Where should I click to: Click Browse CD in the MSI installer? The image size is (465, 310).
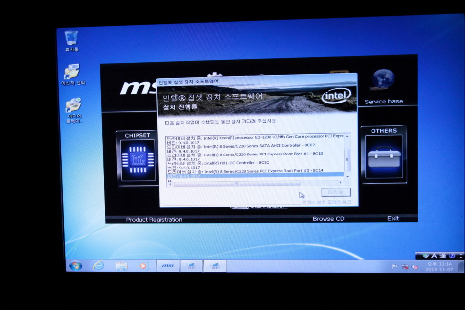coord(328,219)
